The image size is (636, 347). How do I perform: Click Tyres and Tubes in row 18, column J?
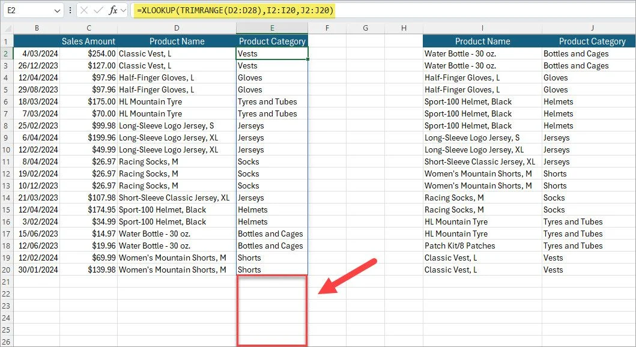(589, 246)
